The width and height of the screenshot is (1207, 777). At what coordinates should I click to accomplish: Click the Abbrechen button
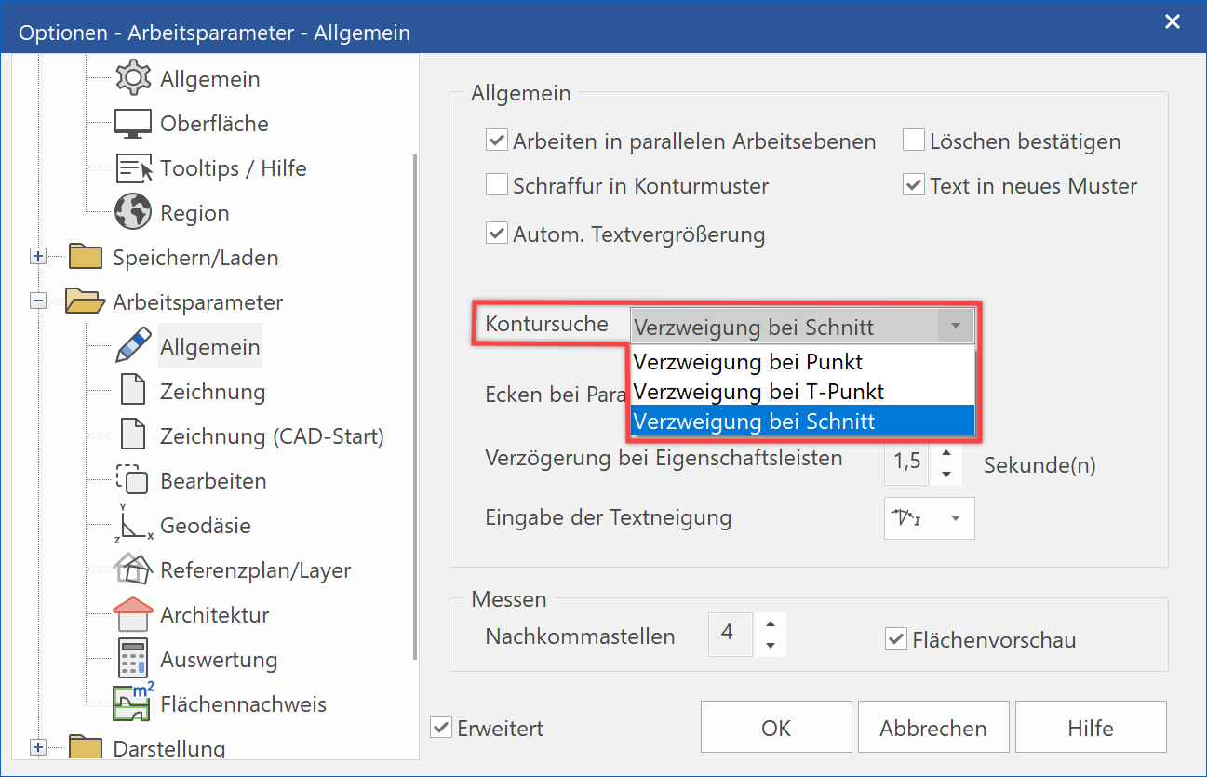933,729
